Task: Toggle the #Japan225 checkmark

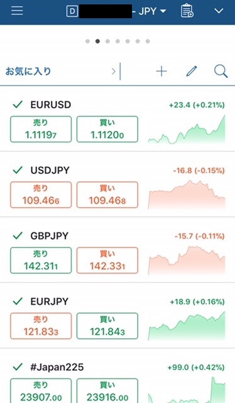Action: (x=18, y=366)
